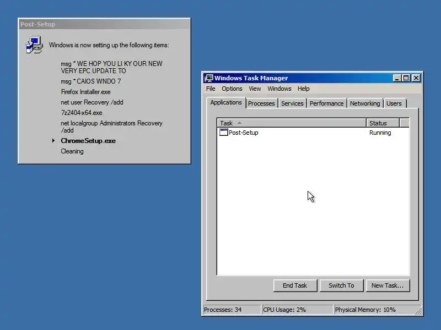Click the resize grip in the Task Manager corner

pyautogui.click(x=418, y=311)
